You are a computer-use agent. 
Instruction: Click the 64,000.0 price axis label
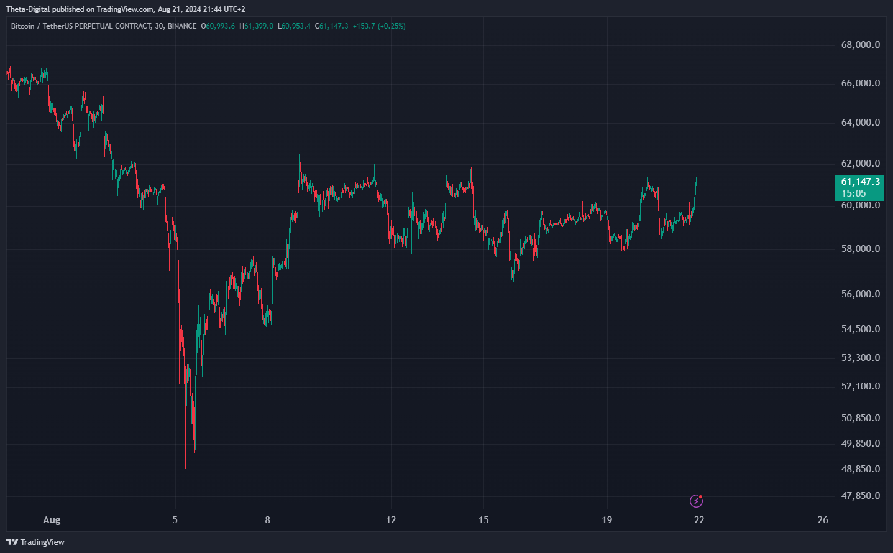click(860, 123)
